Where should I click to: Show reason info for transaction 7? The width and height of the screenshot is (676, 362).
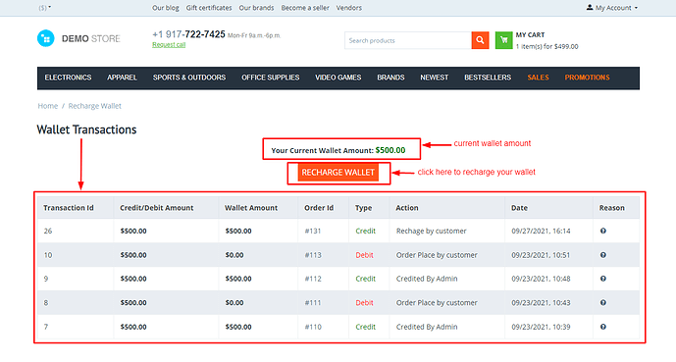(603, 327)
